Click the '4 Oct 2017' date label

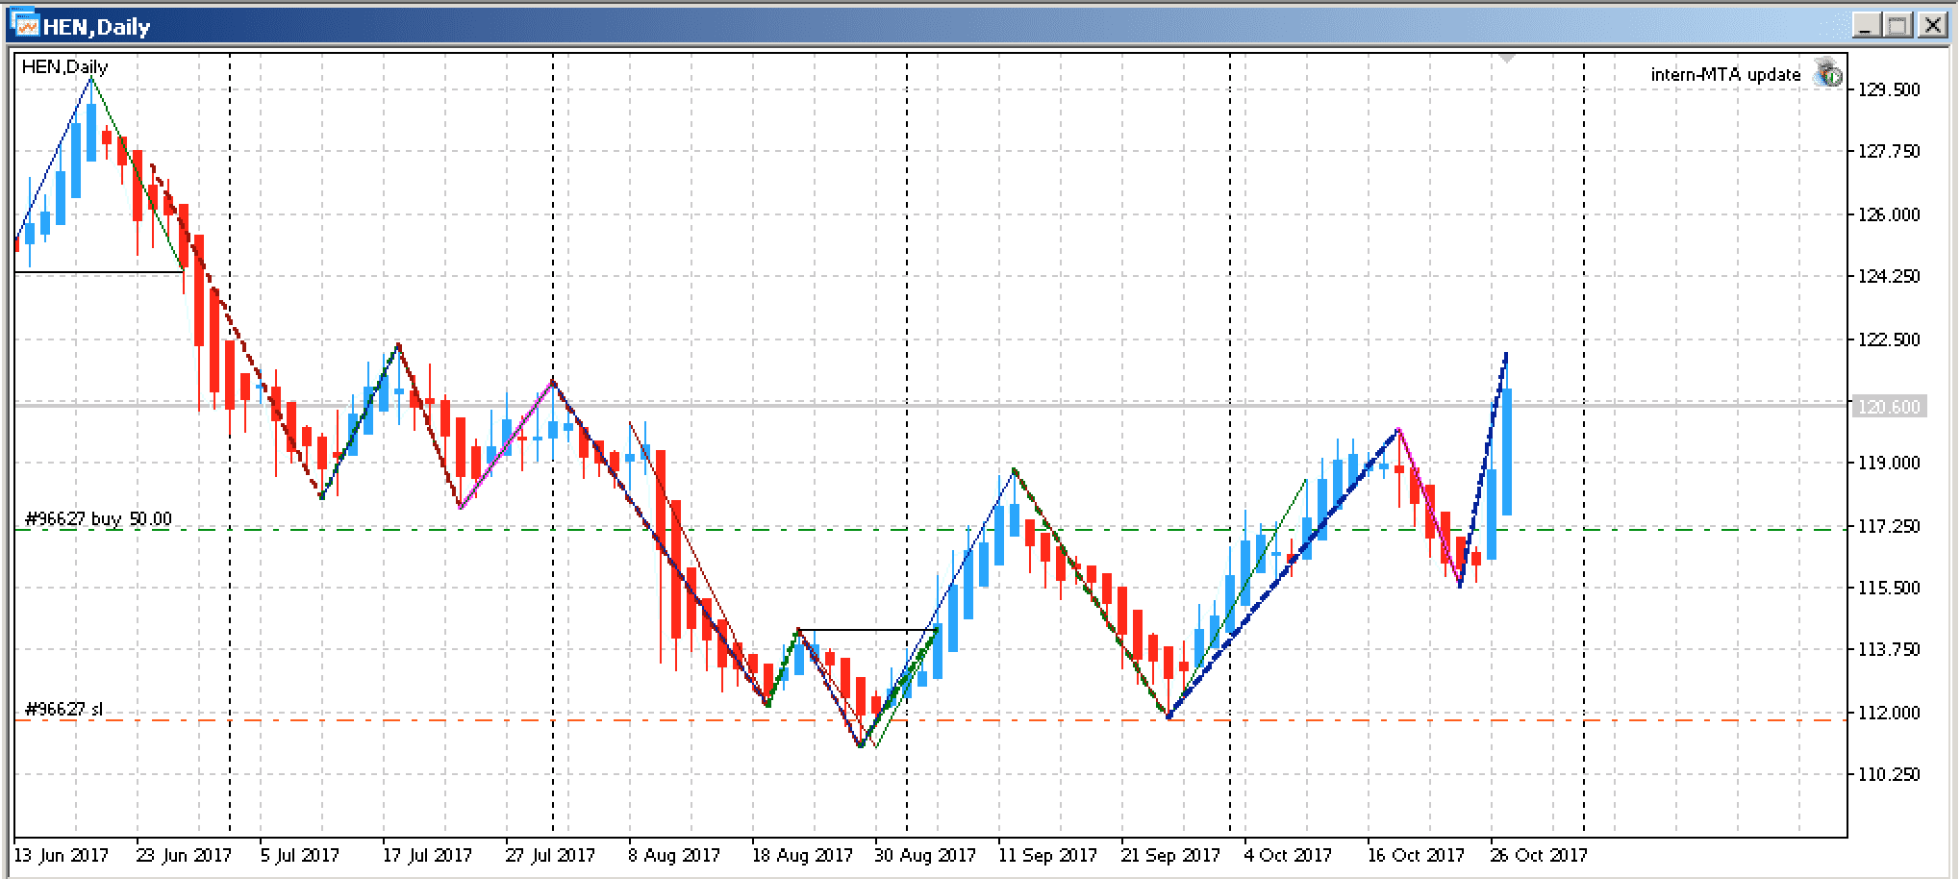point(1288,855)
